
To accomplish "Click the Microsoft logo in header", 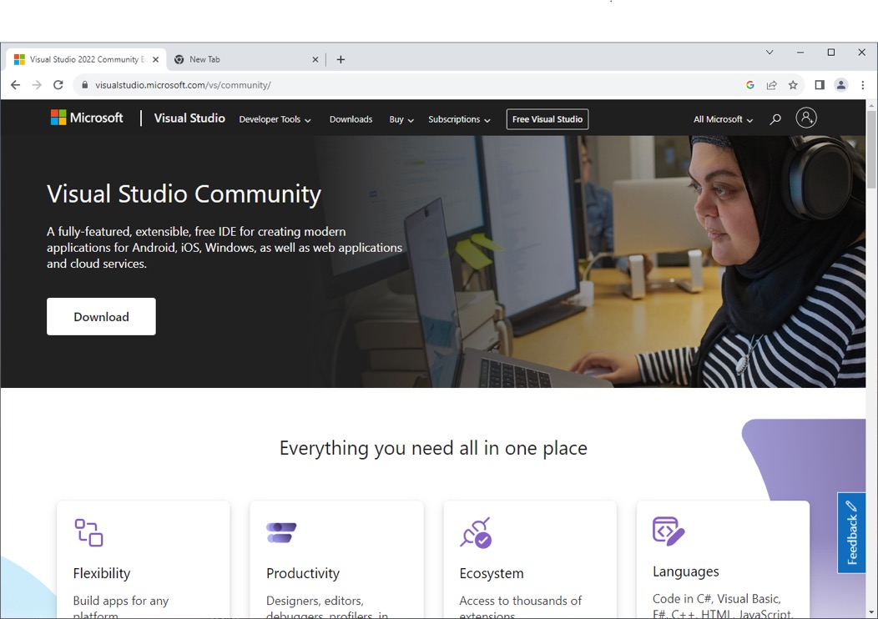I will pos(87,118).
